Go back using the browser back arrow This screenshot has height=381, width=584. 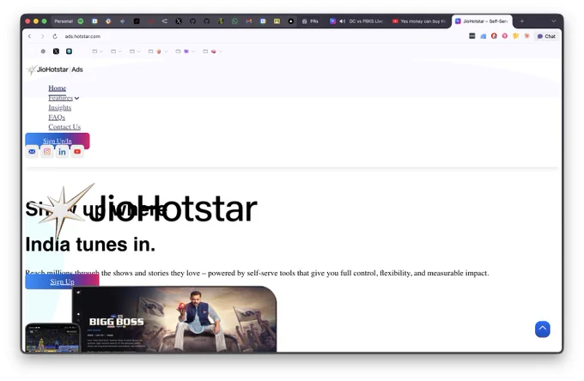tap(30, 36)
